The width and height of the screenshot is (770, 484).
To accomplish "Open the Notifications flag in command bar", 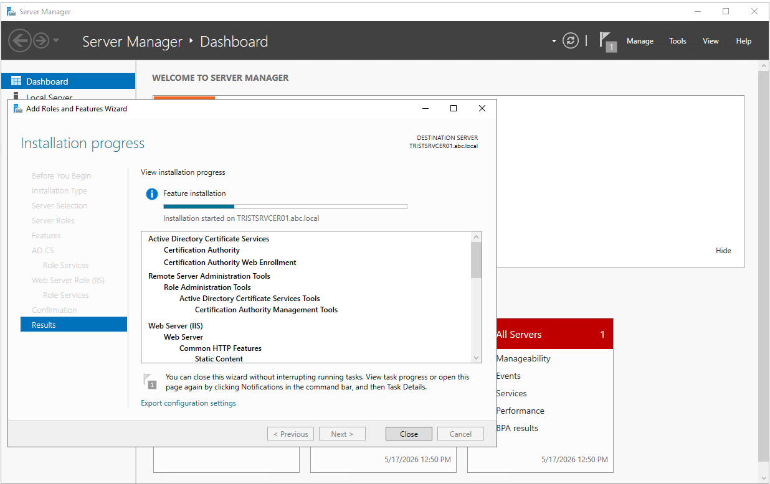I will pos(607,42).
